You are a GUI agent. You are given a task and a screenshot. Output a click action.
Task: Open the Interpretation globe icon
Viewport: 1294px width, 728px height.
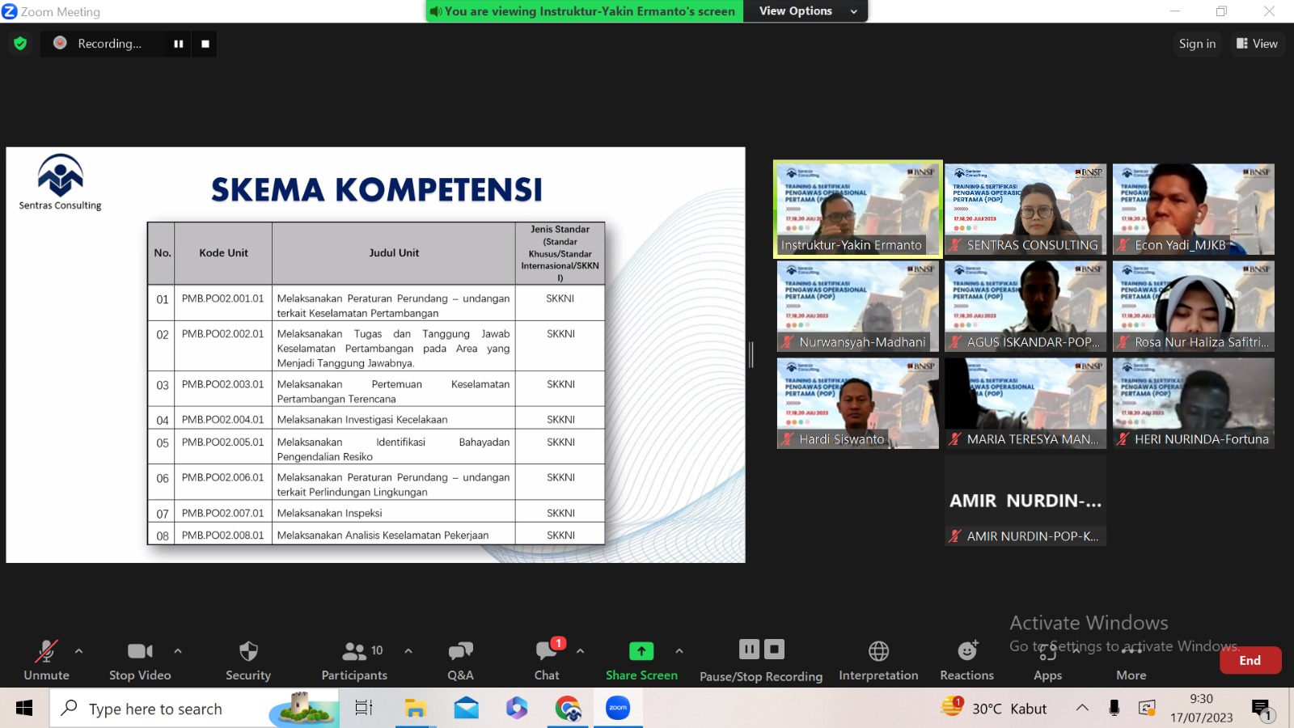878,650
